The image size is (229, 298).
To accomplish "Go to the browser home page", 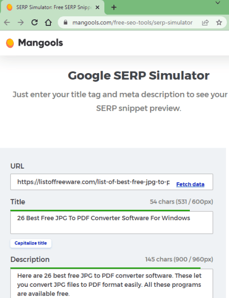I will point(48,23).
